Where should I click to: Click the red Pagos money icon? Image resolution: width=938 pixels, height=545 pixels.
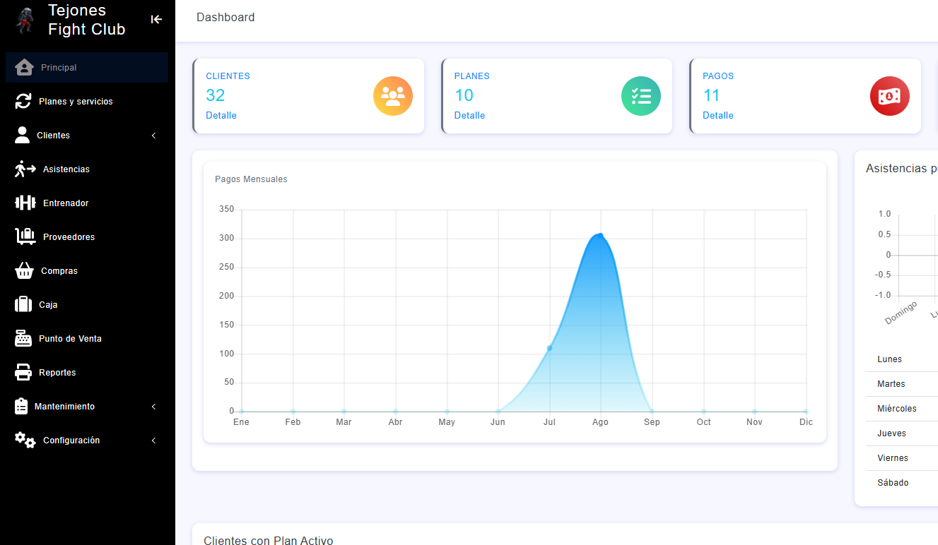tap(889, 96)
